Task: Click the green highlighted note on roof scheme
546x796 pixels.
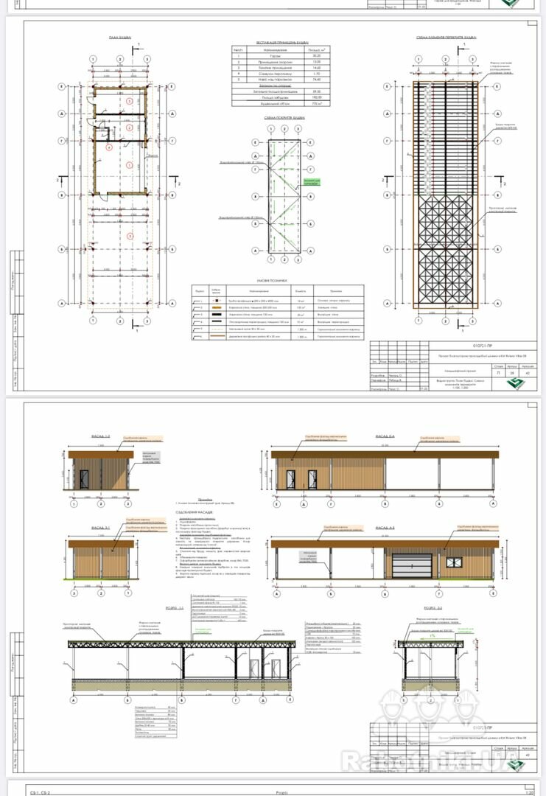Action: [312, 181]
